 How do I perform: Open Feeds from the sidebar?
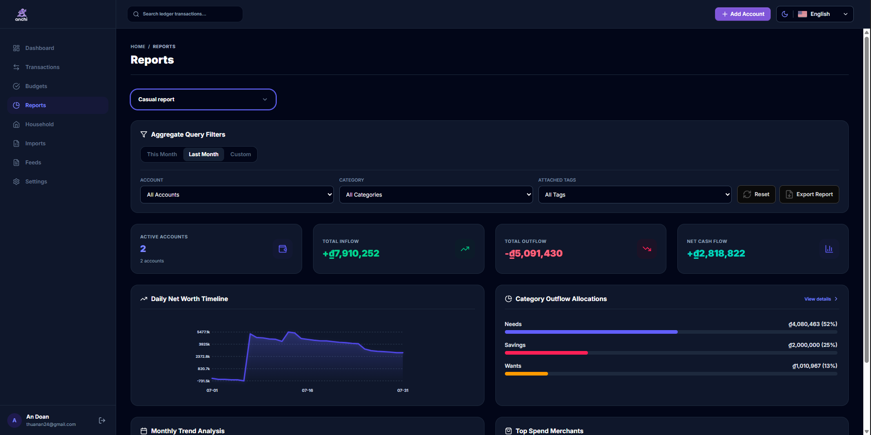coord(58,163)
